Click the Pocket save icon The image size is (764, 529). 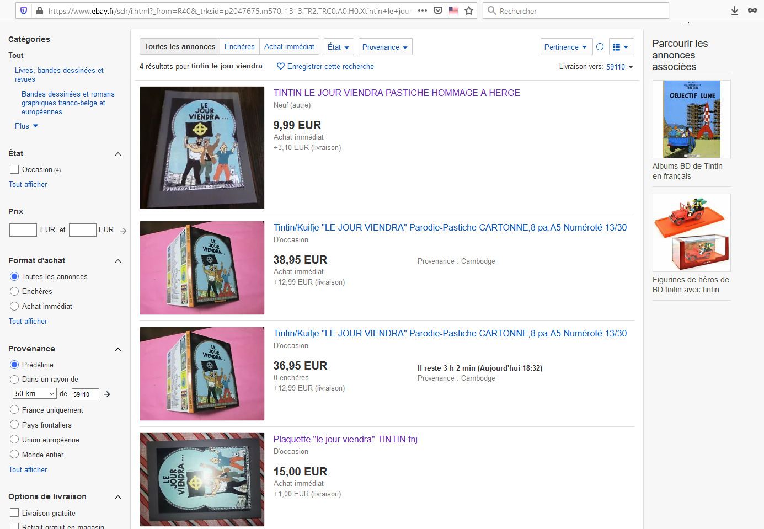pyautogui.click(x=438, y=10)
